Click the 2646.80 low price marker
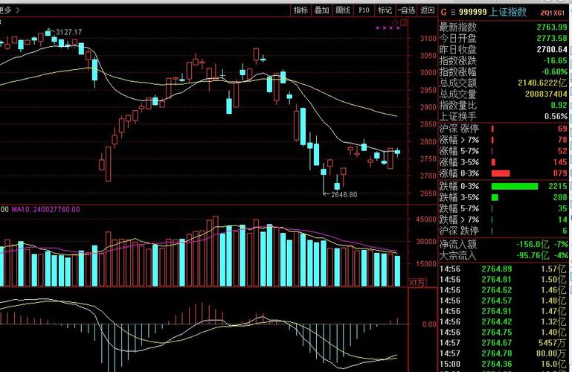Screen dimensions: 572x372 pos(344,195)
